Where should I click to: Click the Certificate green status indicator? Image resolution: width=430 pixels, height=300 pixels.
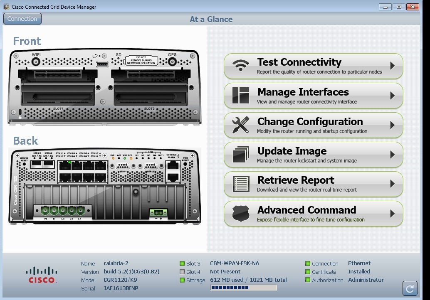(x=308, y=272)
